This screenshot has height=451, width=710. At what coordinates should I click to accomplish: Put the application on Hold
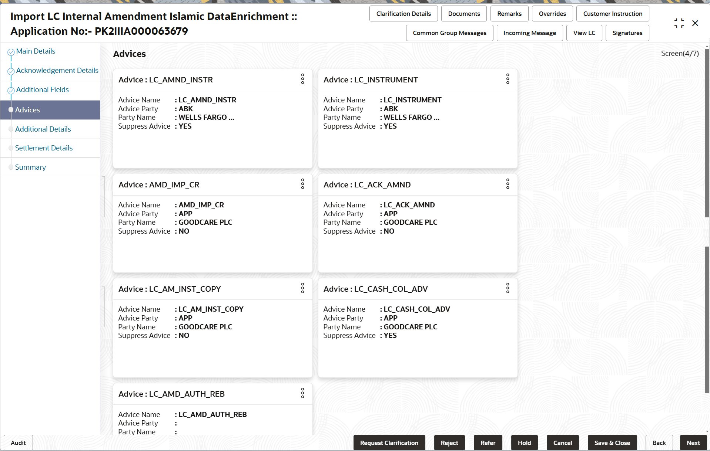tap(524, 442)
